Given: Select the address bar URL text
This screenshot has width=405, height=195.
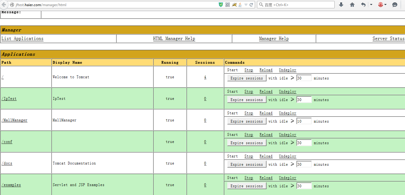Looking at the screenshot, I should point(41,5).
